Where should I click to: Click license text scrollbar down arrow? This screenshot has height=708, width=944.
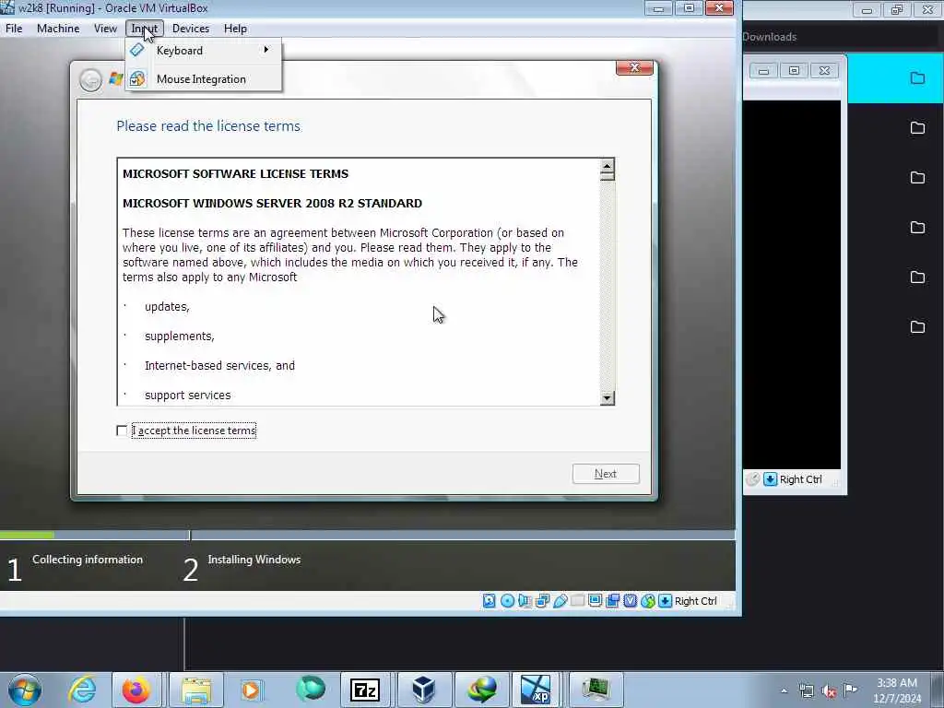(x=607, y=398)
